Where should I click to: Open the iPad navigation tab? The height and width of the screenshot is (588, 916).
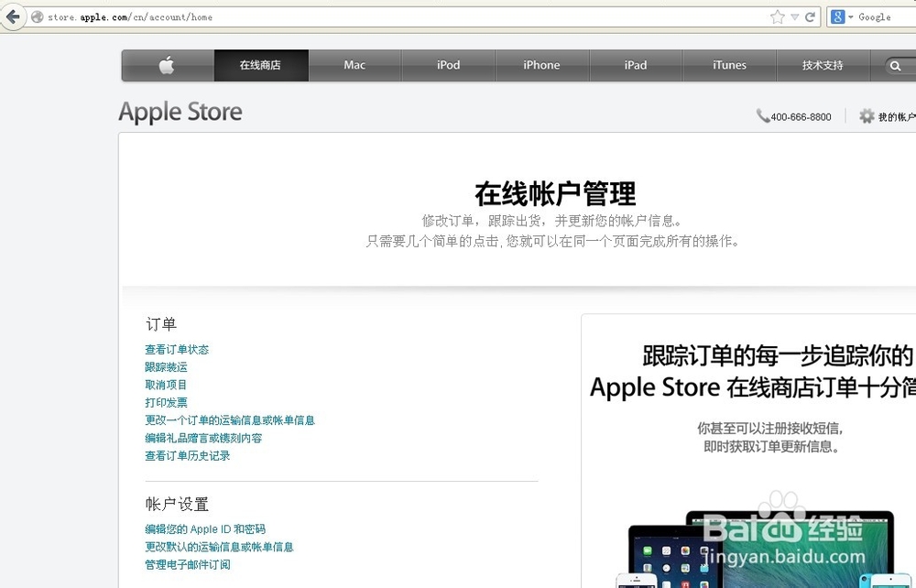pyautogui.click(x=636, y=65)
